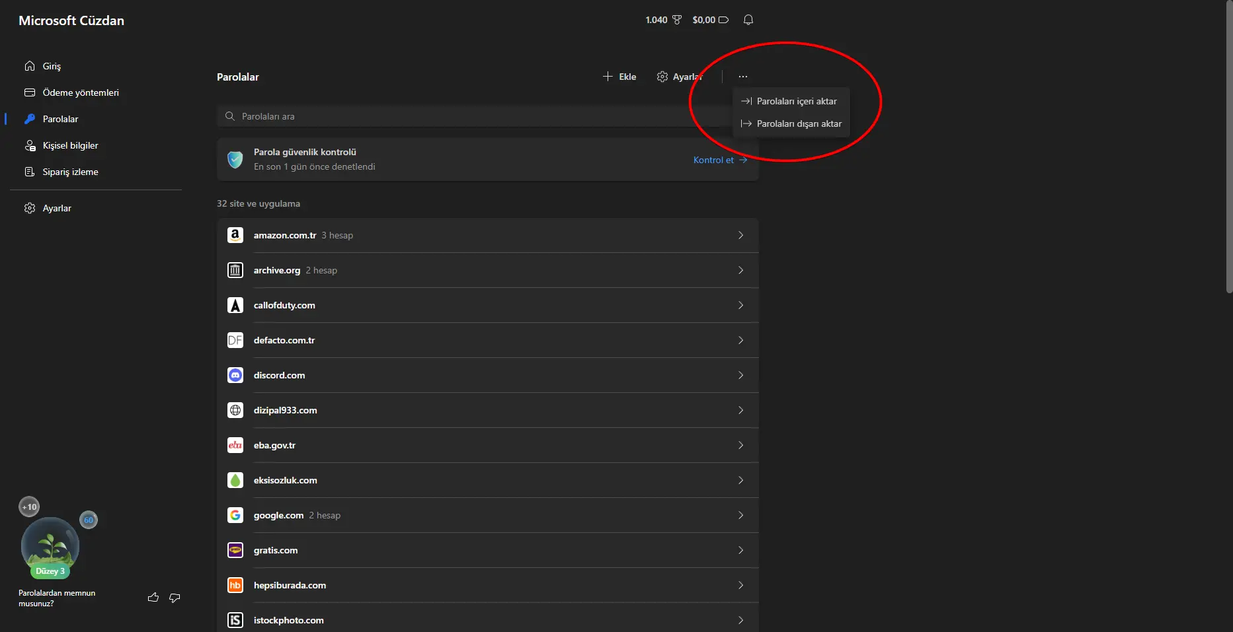This screenshot has width=1233, height=632.
Task: Expand the google.com entry chevron
Action: pyautogui.click(x=740, y=515)
